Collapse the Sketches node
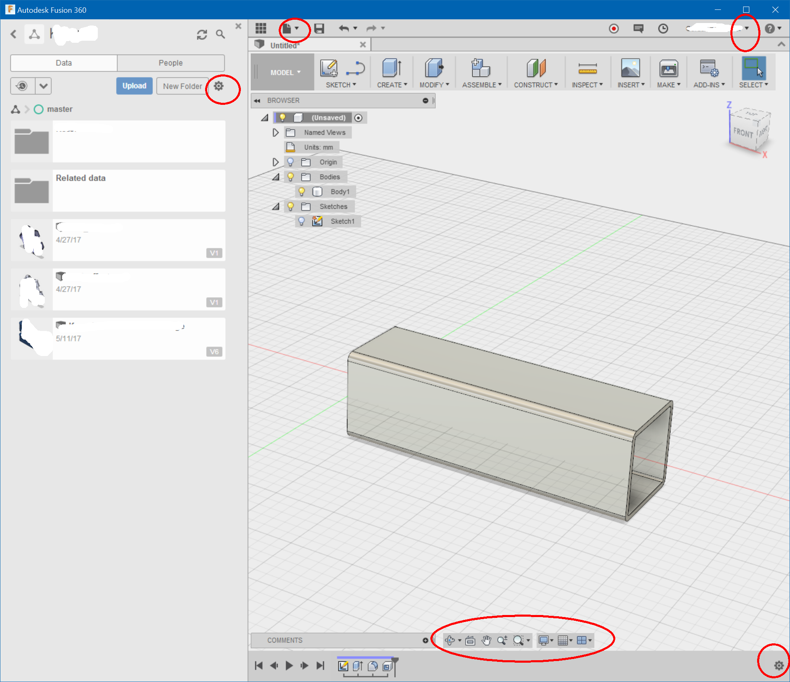This screenshot has height=682, width=790. click(275, 206)
